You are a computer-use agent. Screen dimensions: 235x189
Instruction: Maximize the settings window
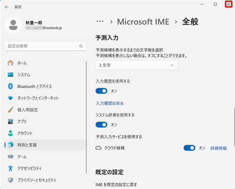215,4
